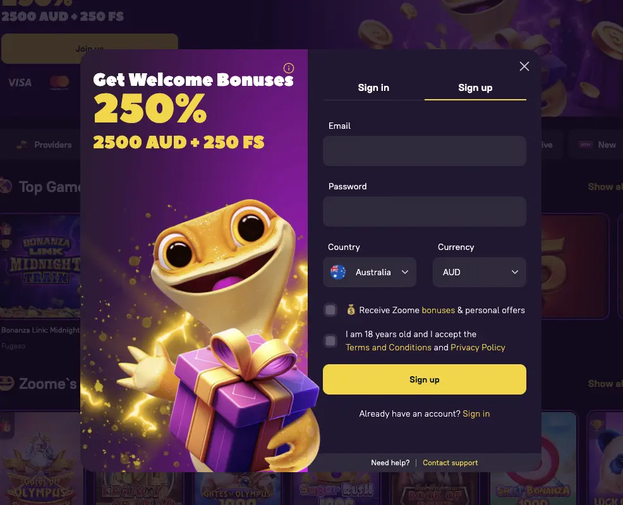
Task: Switch to the Sign in tab
Action: [x=373, y=88]
